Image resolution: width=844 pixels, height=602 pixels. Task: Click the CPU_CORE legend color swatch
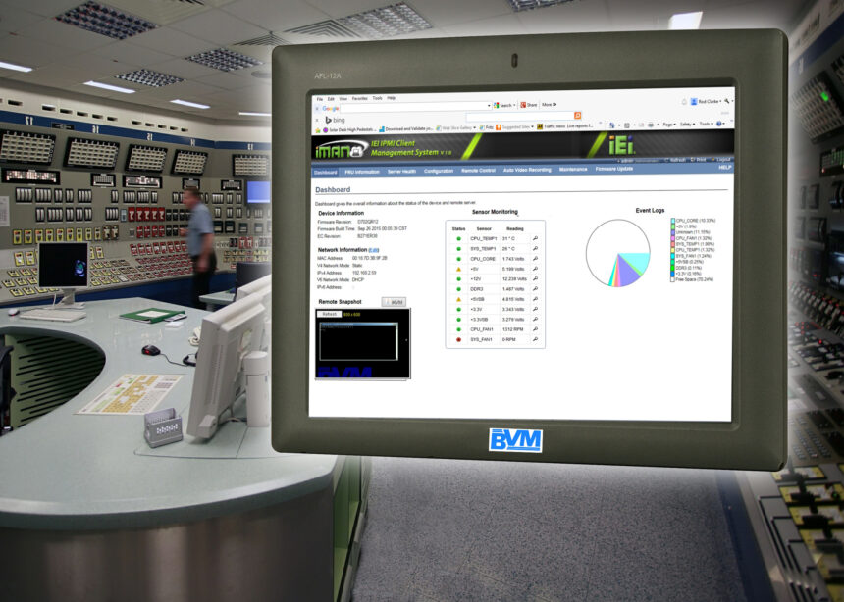pos(673,221)
